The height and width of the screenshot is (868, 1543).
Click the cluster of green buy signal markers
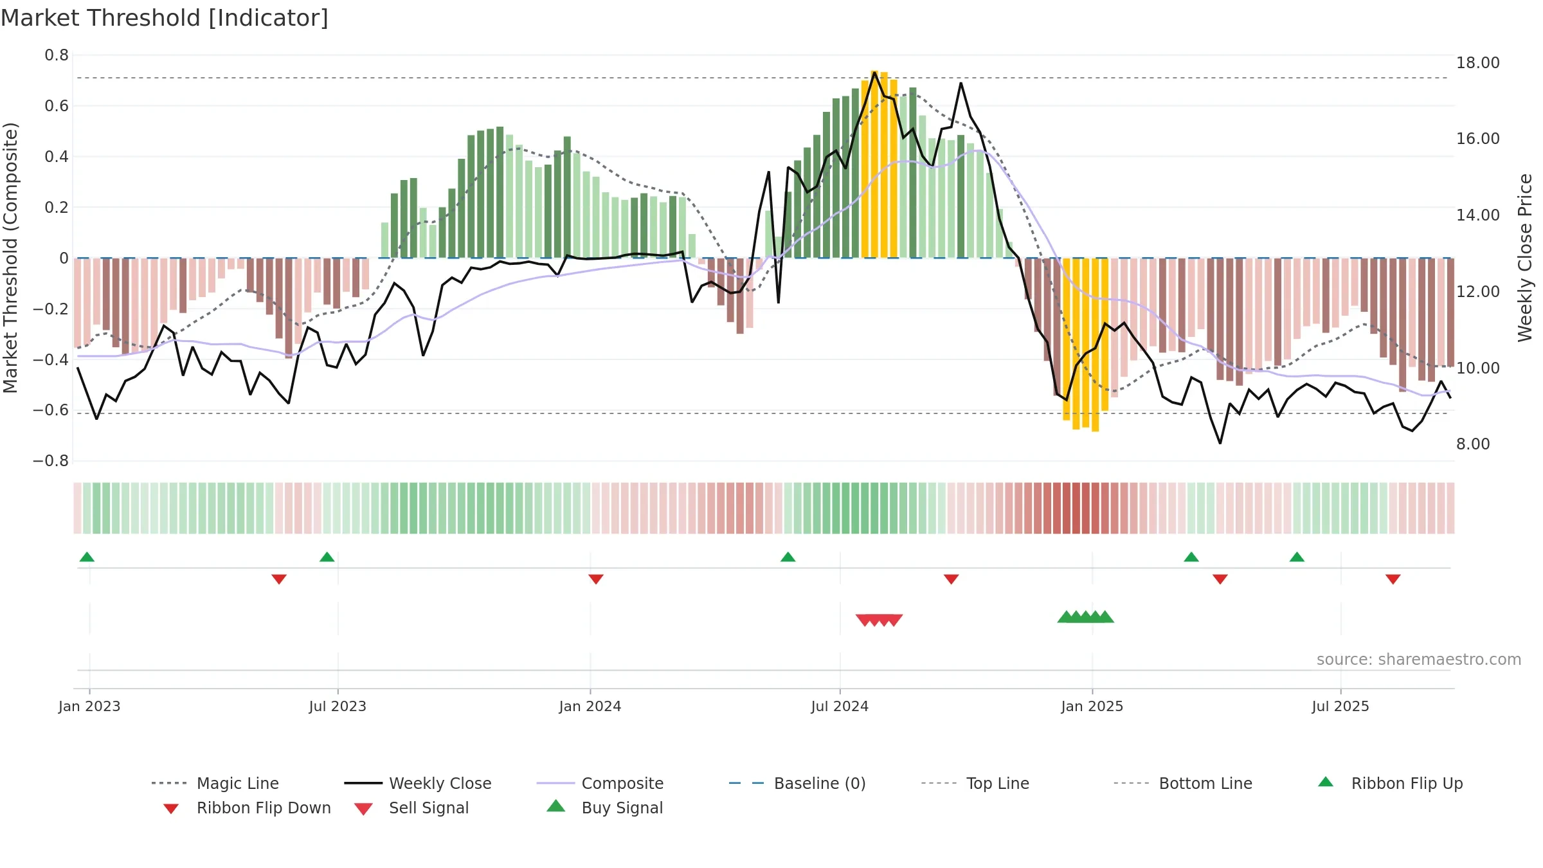point(1085,617)
